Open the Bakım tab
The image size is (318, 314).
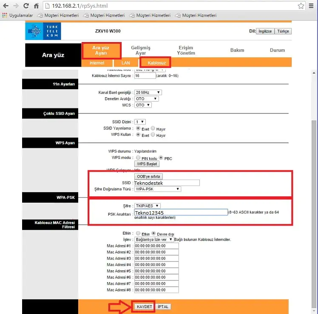[237, 50]
